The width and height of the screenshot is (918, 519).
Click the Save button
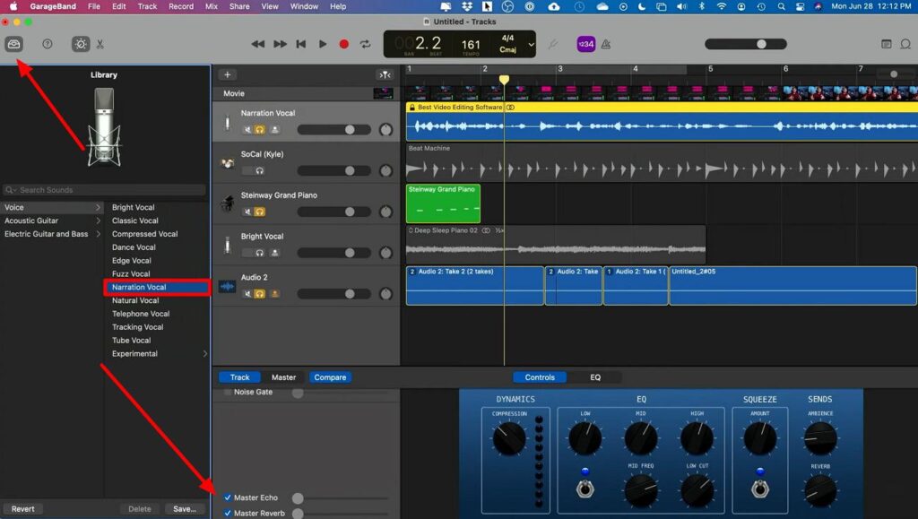[185, 508]
